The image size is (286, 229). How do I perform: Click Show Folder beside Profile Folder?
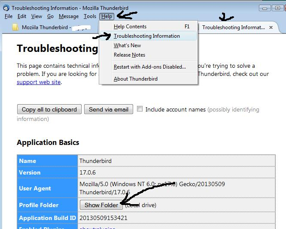(x=101, y=205)
